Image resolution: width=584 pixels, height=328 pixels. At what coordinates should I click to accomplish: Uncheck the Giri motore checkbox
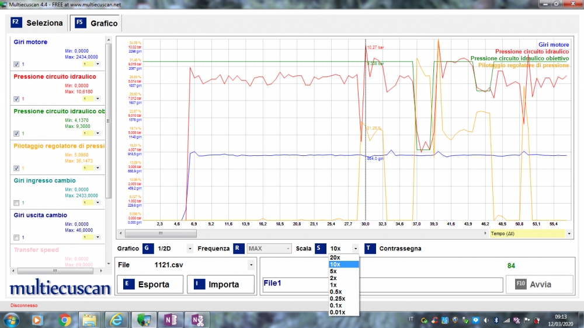coord(16,64)
